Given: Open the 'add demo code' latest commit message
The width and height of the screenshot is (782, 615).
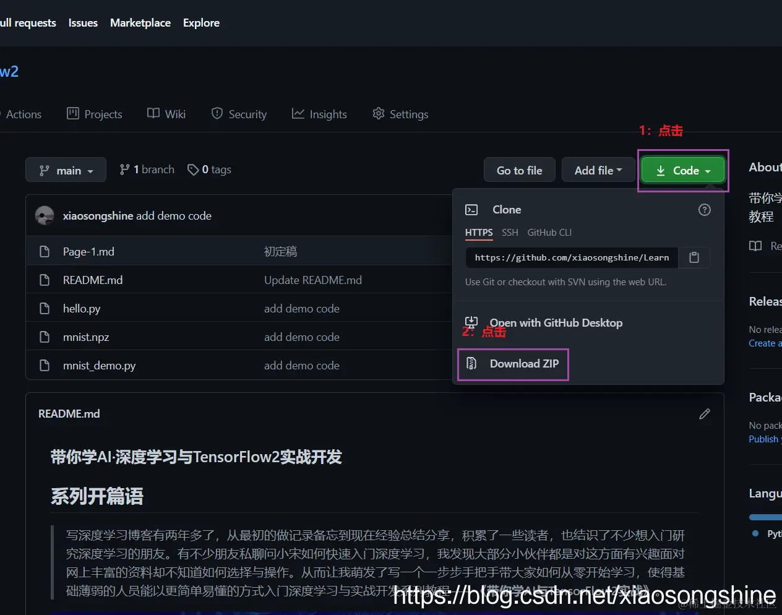Looking at the screenshot, I should point(174,216).
